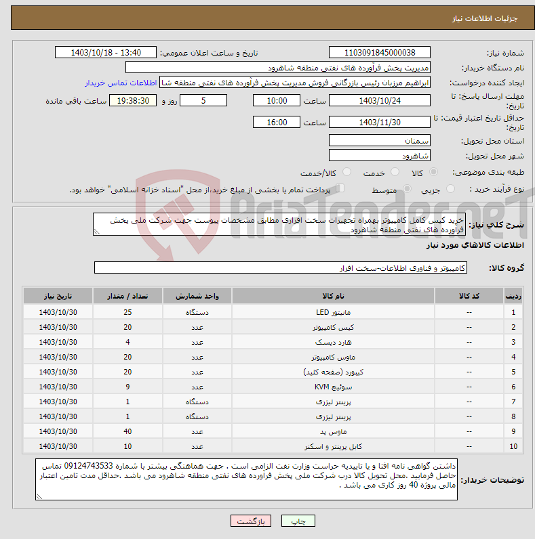Image resolution: width=535 pixels, height=539 pixels.
Task: Select the کالا radio button
Action: [x=433, y=172]
